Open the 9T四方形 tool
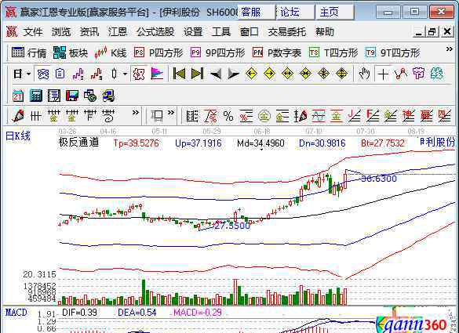The image size is (459, 333). pos(392,53)
